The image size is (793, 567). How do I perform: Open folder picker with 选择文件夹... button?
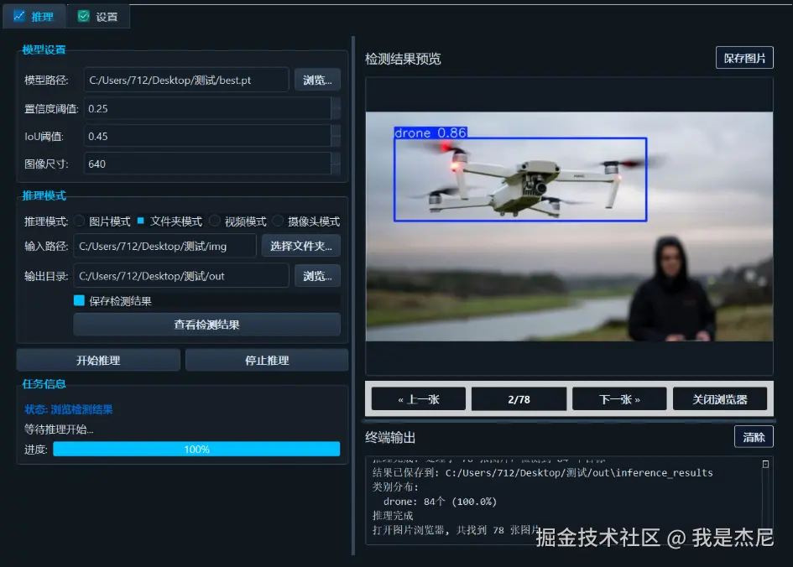[300, 246]
